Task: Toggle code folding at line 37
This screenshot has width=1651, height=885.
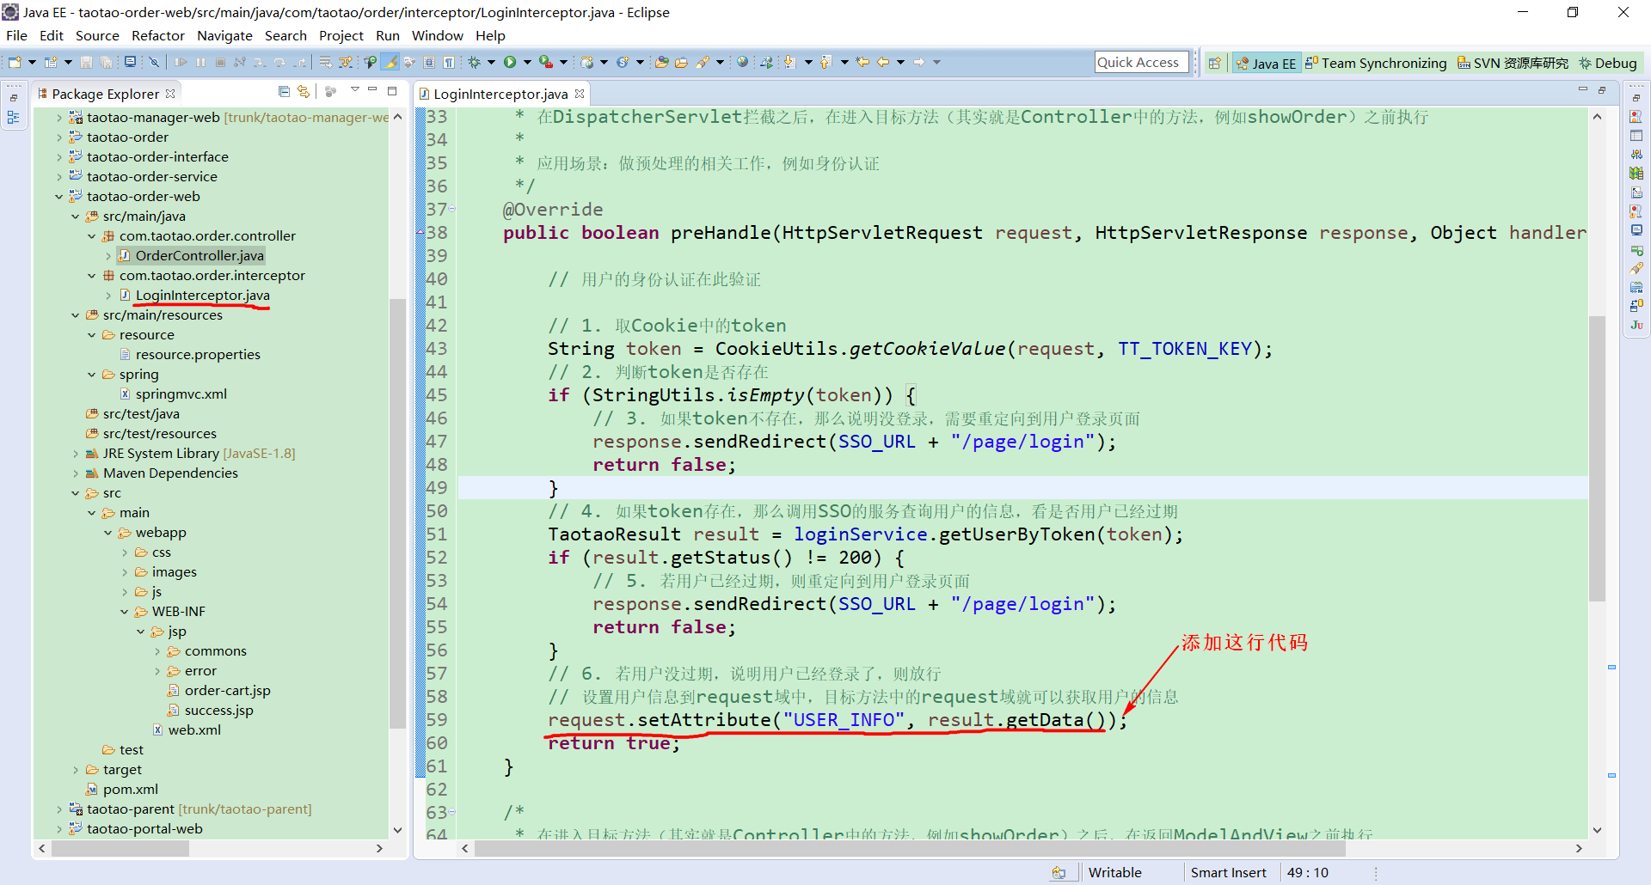Action: pyautogui.click(x=451, y=209)
